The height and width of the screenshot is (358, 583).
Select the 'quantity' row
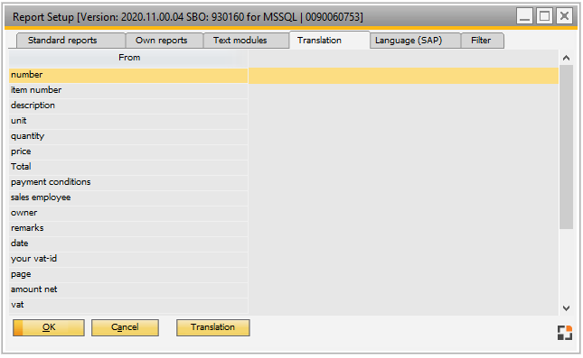coord(128,136)
